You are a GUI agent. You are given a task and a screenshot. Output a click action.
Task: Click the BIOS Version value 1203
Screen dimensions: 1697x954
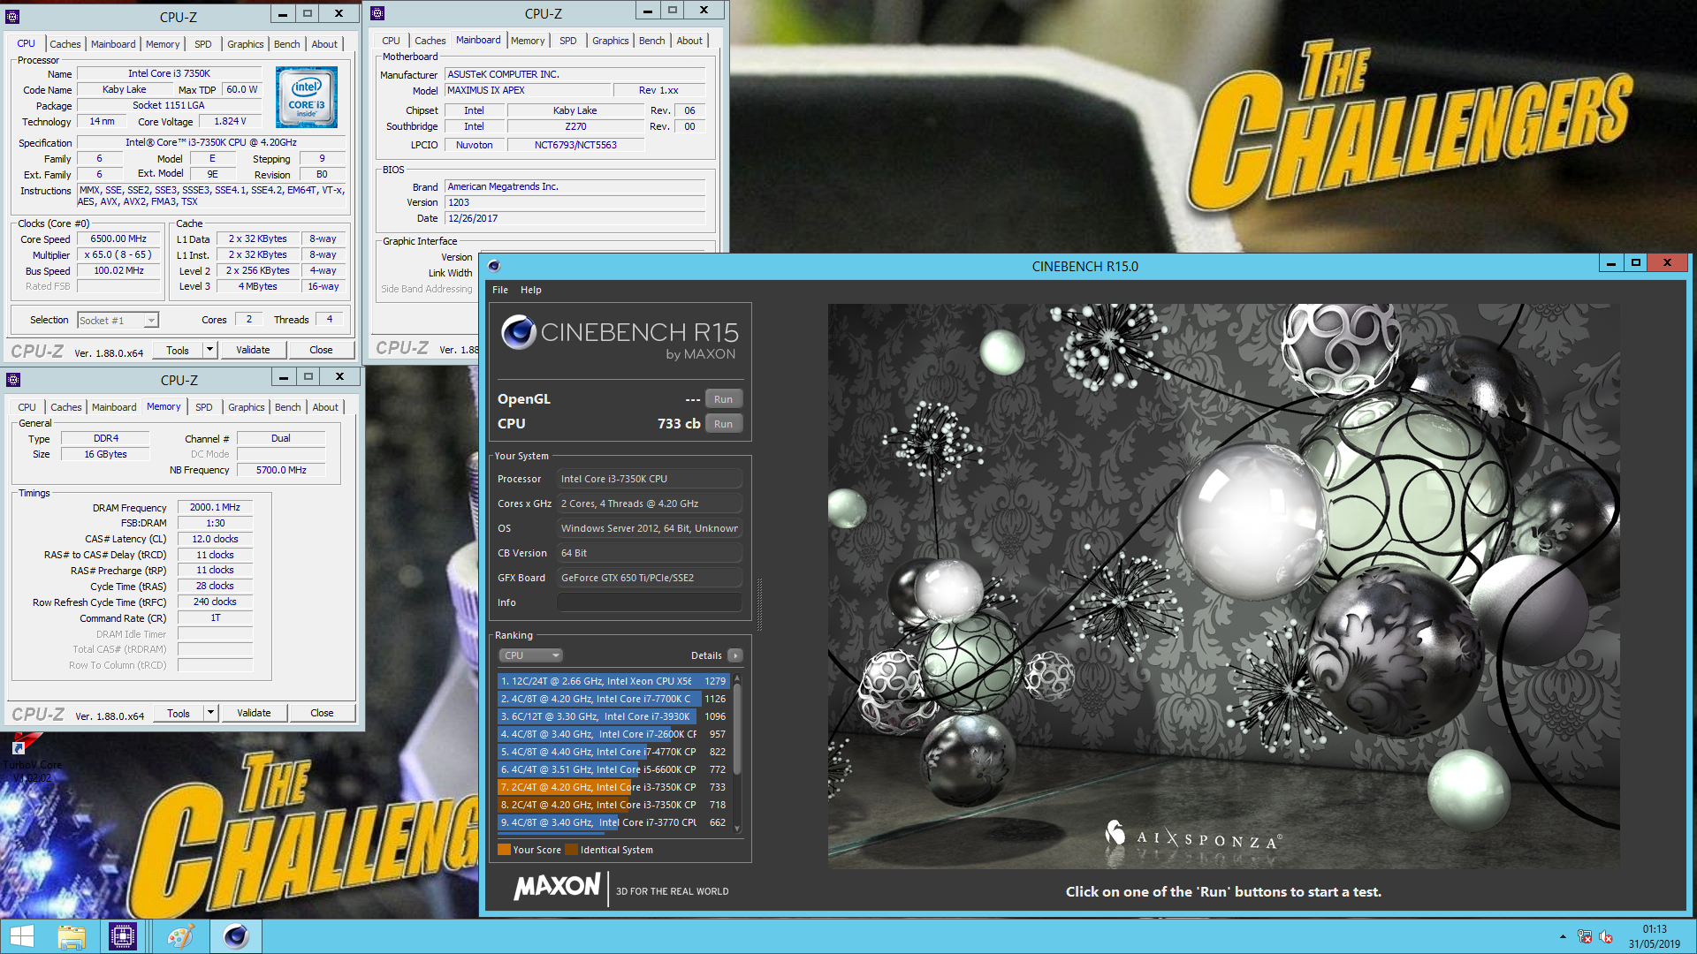pyautogui.click(x=575, y=202)
